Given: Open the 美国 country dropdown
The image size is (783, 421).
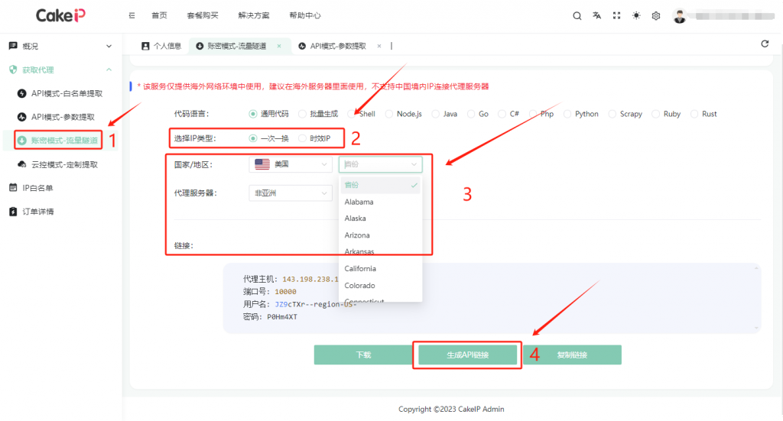Looking at the screenshot, I should coord(290,164).
